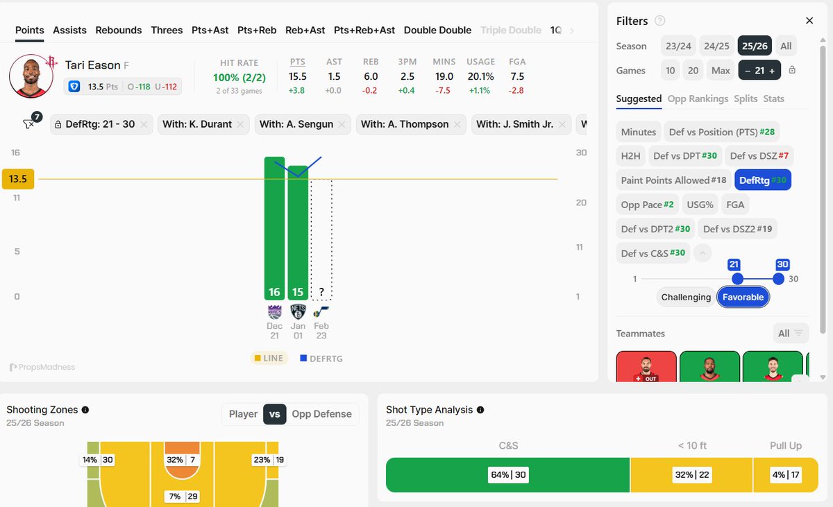Switch shooting zones view to Opp Defense
Viewport: 833px width, 507px height.
321,414
